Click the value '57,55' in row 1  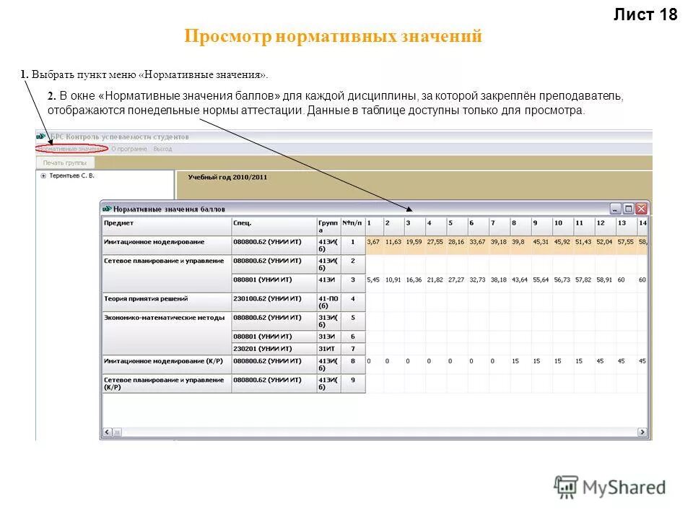(x=625, y=242)
